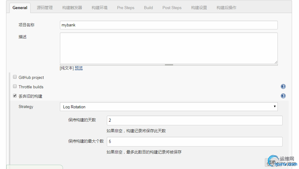The width and height of the screenshot is (299, 169).
Task: Go to the 构建触发器 tab
Action: click(x=72, y=8)
